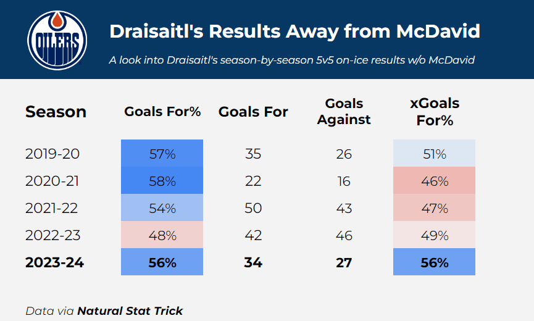Click the Draisaitl's Results Away from McDavid title
Screen dimensions: 534x321
(294, 32)
